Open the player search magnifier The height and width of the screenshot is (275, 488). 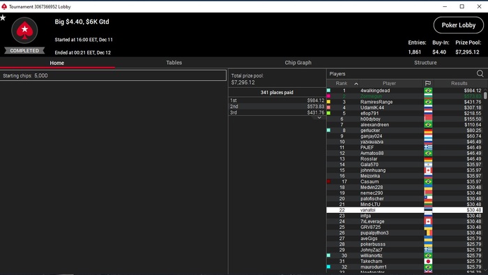[480, 73]
